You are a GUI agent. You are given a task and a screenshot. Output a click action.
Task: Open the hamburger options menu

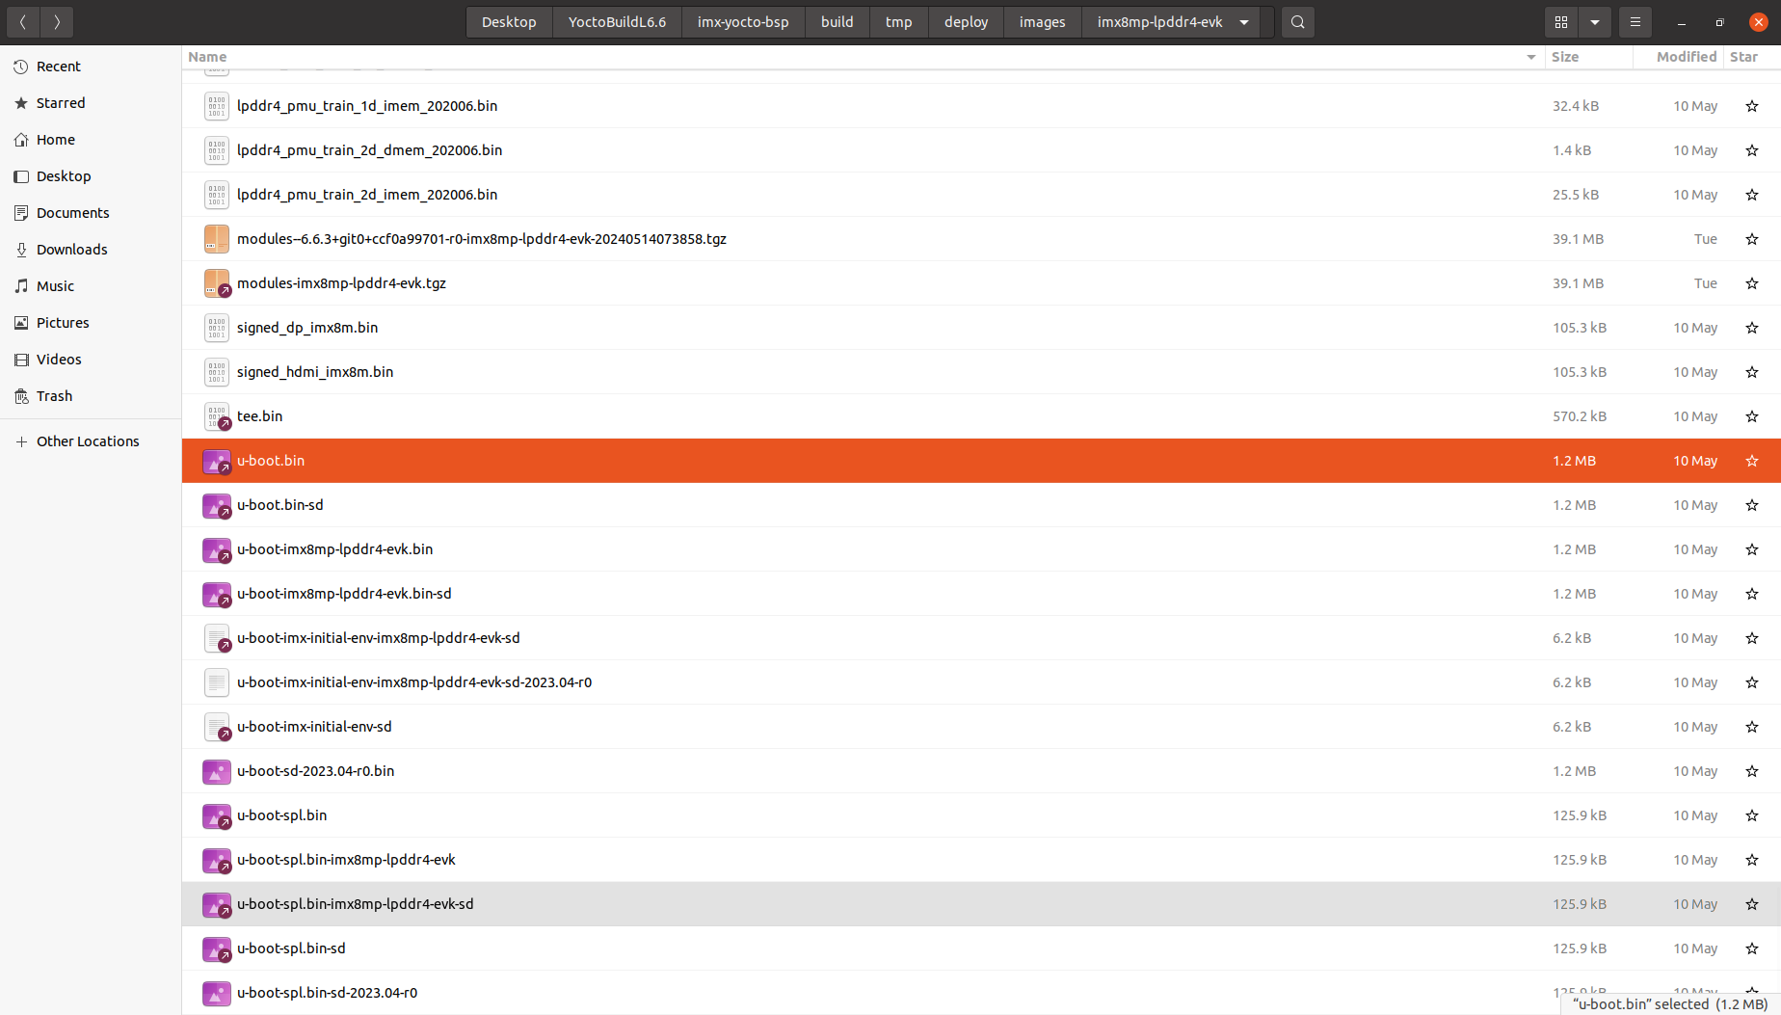pos(1635,21)
